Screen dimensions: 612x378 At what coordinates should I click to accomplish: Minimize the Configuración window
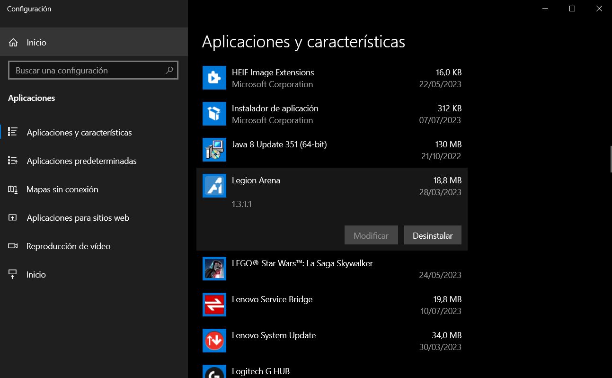tap(545, 9)
